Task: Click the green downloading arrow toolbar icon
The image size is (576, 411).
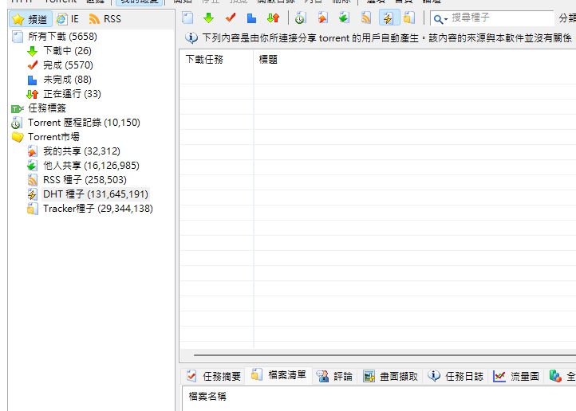Action: pyautogui.click(x=209, y=18)
